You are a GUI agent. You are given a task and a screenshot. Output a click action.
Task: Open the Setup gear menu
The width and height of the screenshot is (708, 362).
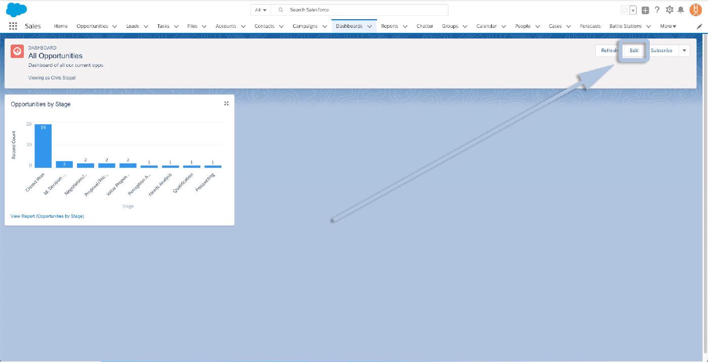pyautogui.click(x=670, y=10)
